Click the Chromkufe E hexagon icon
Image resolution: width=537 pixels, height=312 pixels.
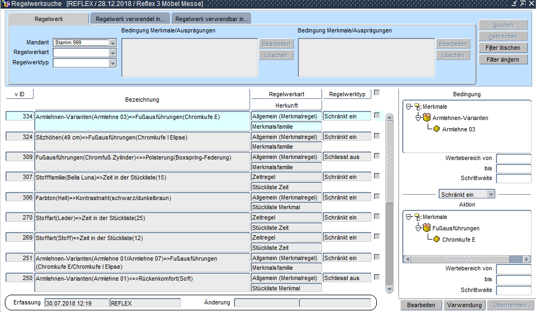tap(436, 240)
